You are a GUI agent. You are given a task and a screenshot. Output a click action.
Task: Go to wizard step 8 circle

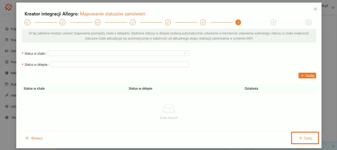click(273, 22)
